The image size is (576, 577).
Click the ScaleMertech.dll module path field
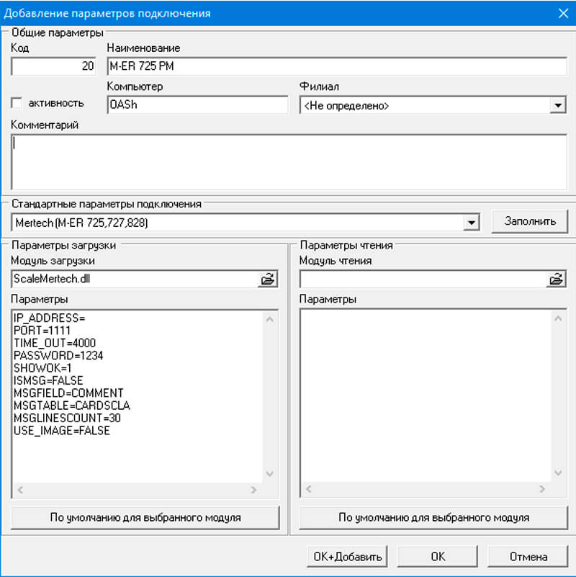coord(135,279)
